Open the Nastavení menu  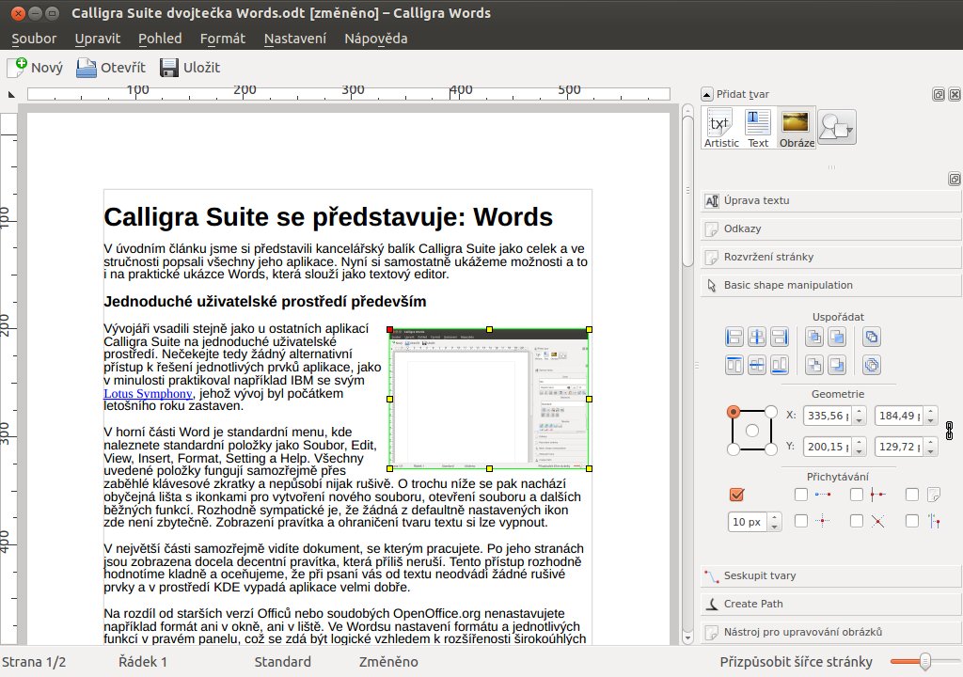(294, 39)
